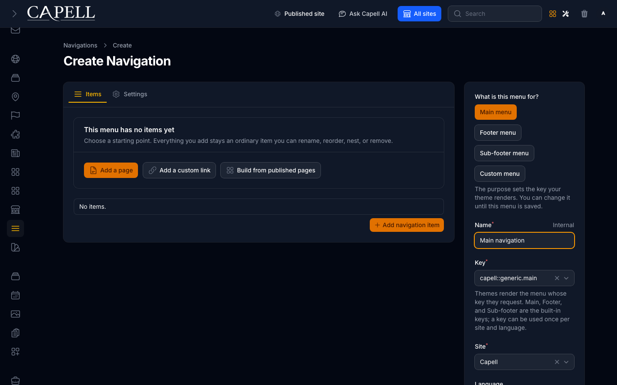Open the theme swatch sidebar icon

[x=15, y=247]
